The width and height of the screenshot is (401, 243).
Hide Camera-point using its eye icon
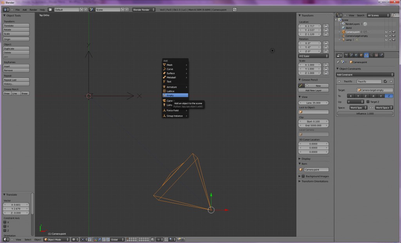[x=386, y=32]
